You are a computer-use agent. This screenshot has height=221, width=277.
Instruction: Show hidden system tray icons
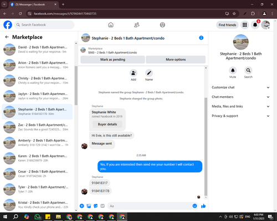220,217
